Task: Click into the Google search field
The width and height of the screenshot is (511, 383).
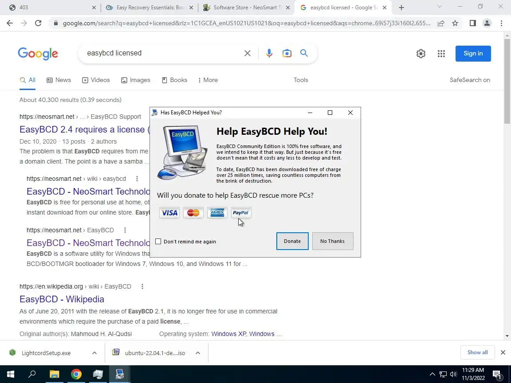Action: point(163,53)
